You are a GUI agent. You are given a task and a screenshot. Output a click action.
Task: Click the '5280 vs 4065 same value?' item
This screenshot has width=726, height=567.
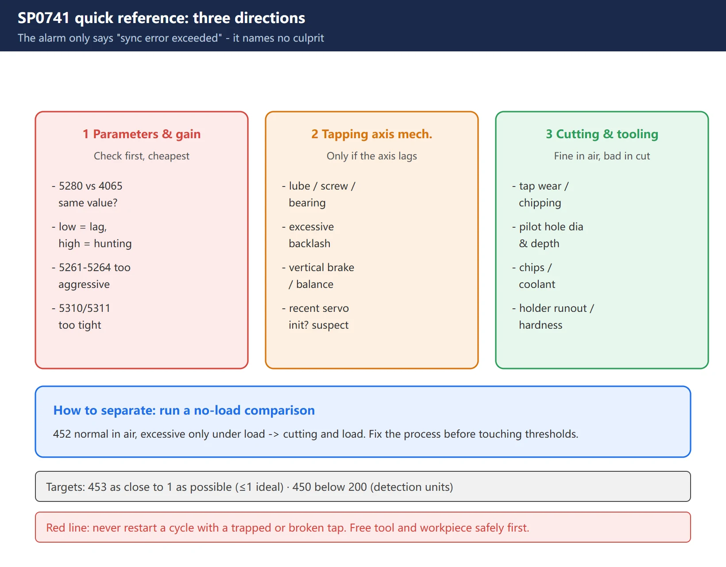(87, 194)
